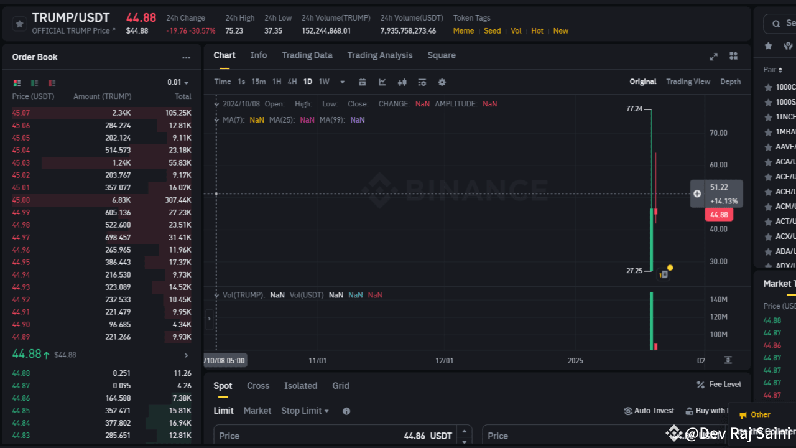Switch order book to buy-orders-only view
The height and width of the screenshot is (448, 796).
[x=34, y=83]
